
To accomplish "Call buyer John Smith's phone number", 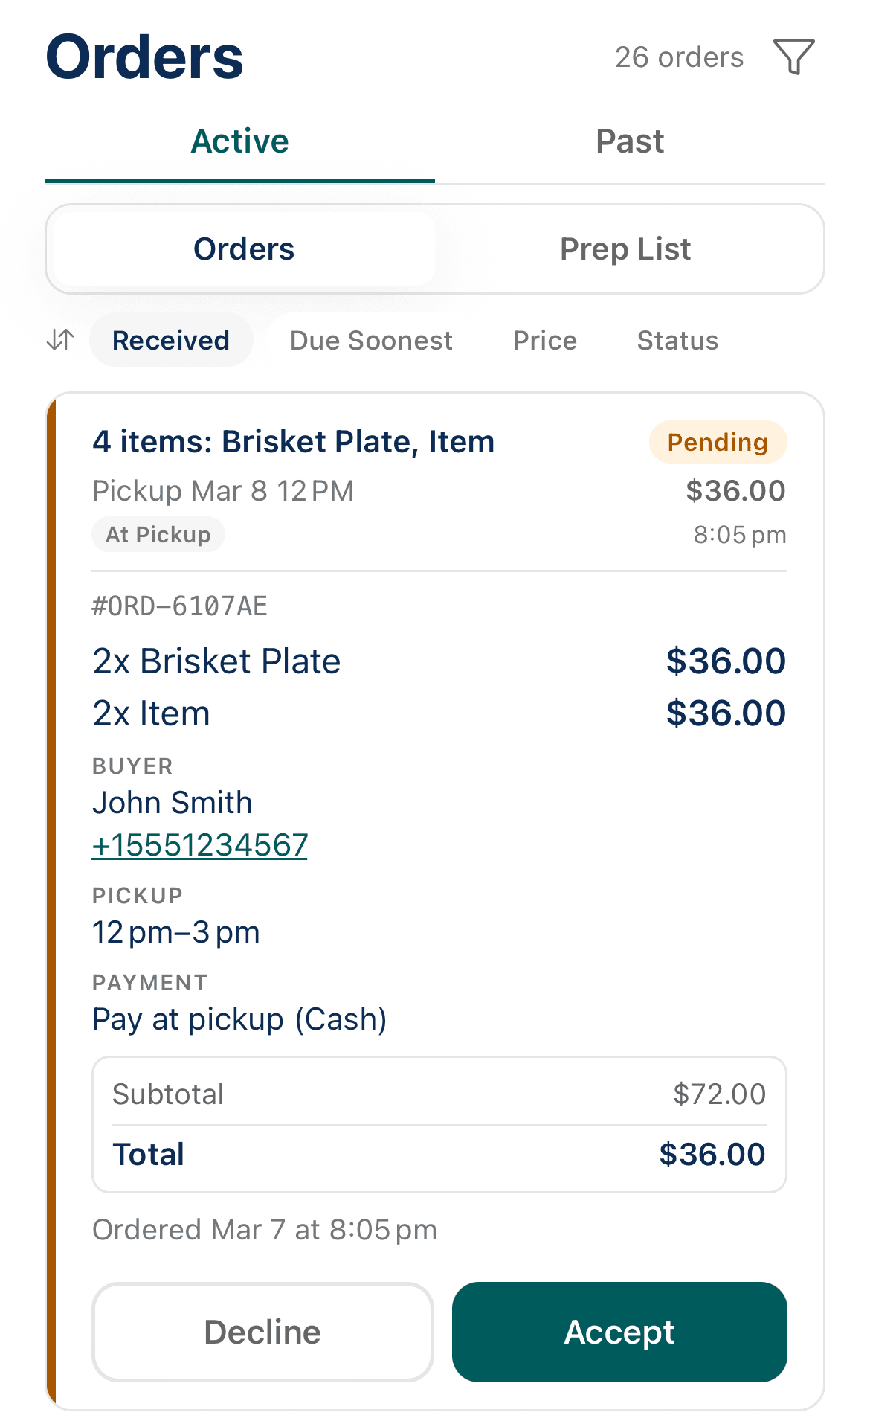I will [199, 844].
